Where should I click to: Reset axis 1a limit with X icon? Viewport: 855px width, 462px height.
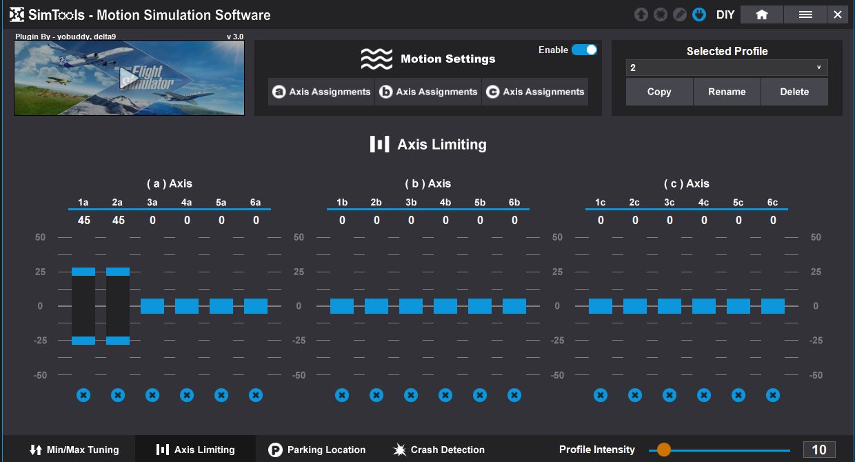tap(83, 395)
